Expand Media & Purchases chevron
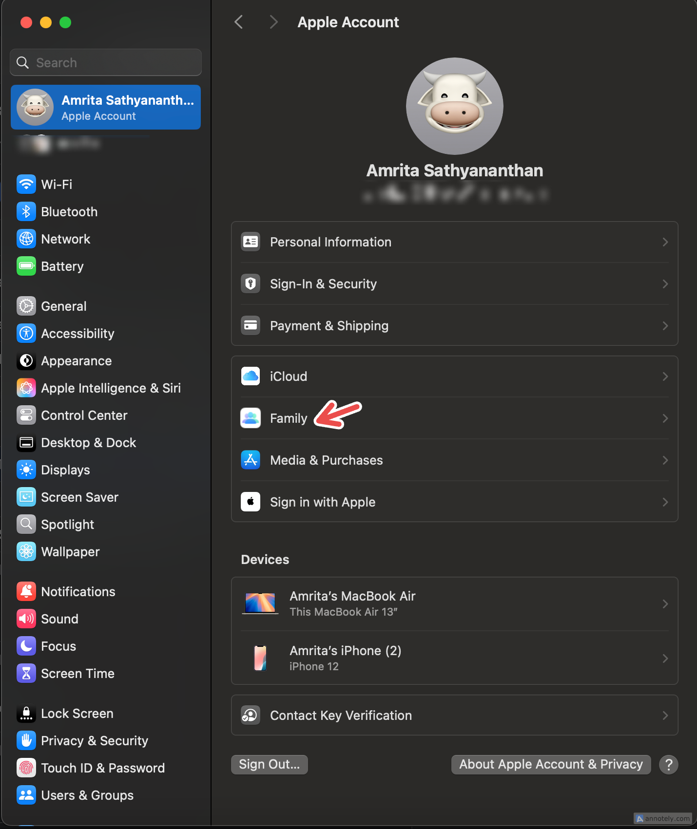697x829 pixels. (665, 460)
